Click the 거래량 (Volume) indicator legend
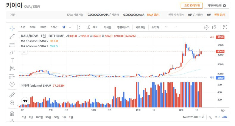 43,85
